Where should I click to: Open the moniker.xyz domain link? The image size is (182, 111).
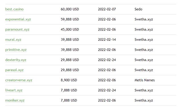coord(15,100)
